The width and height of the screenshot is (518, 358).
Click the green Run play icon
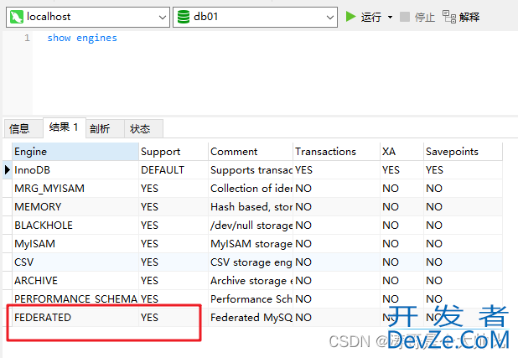(350, 17)
